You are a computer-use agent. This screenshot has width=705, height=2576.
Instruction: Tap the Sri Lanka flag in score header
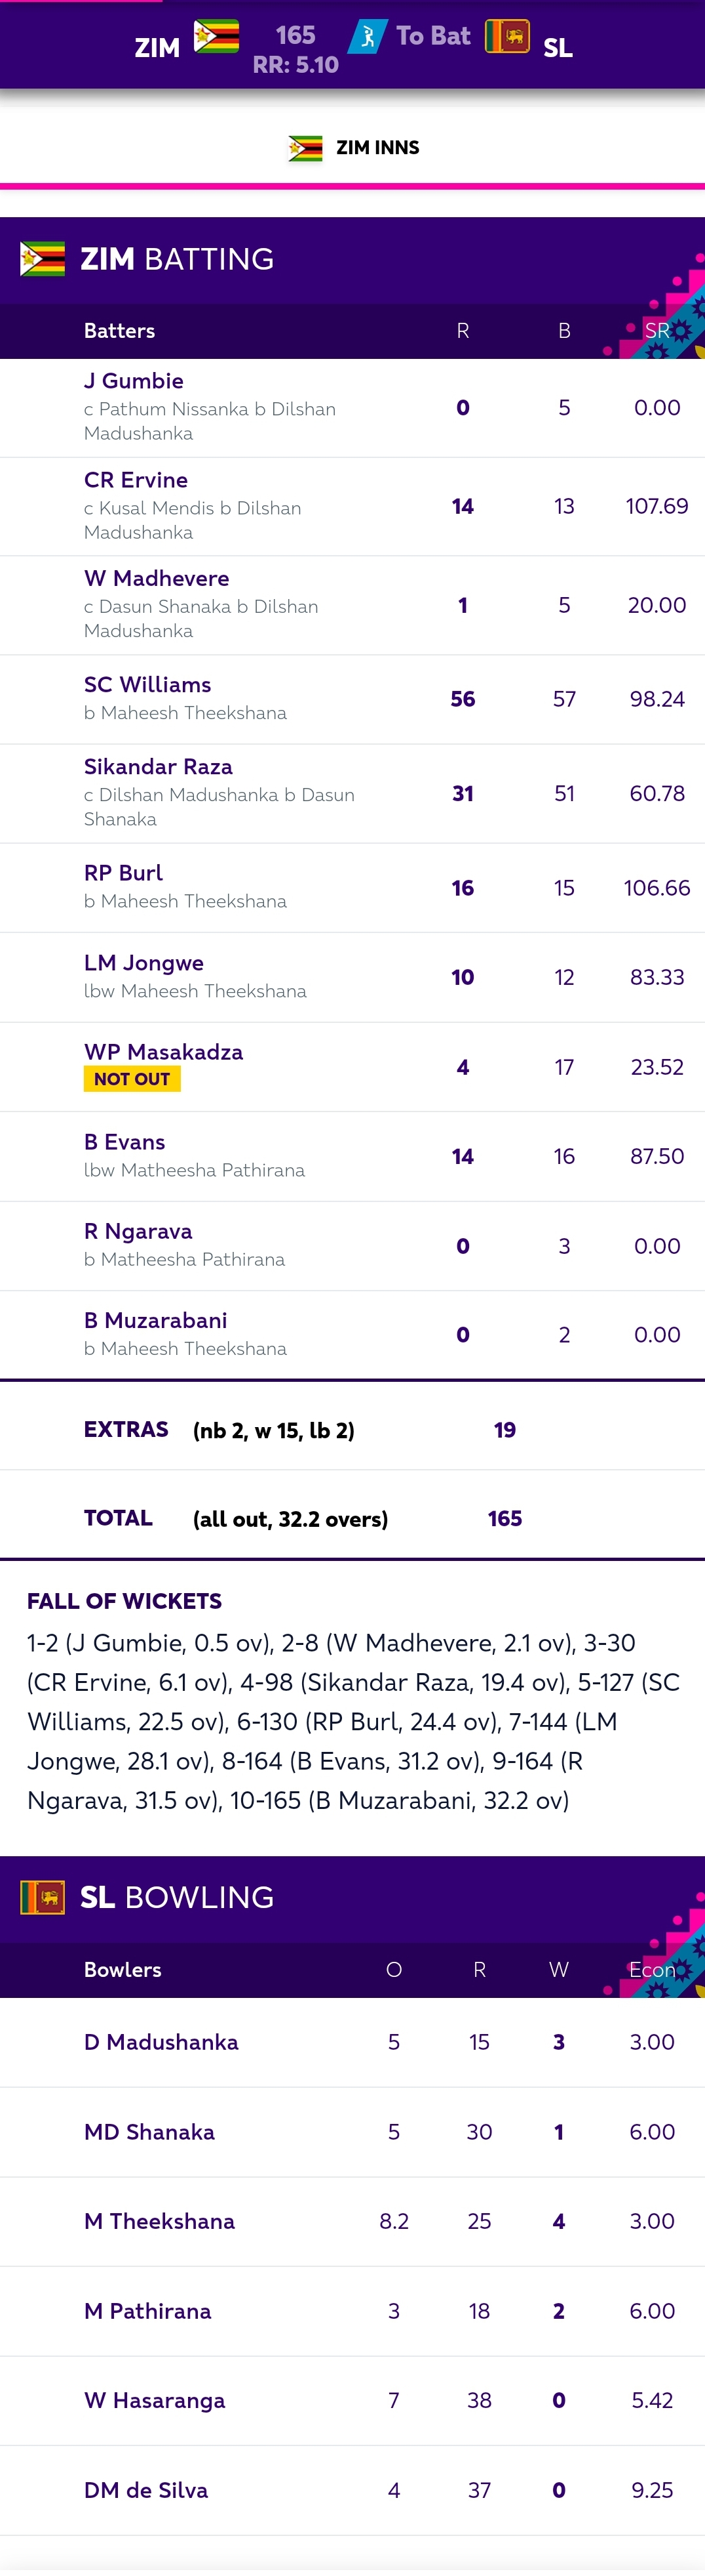(507, 36)
